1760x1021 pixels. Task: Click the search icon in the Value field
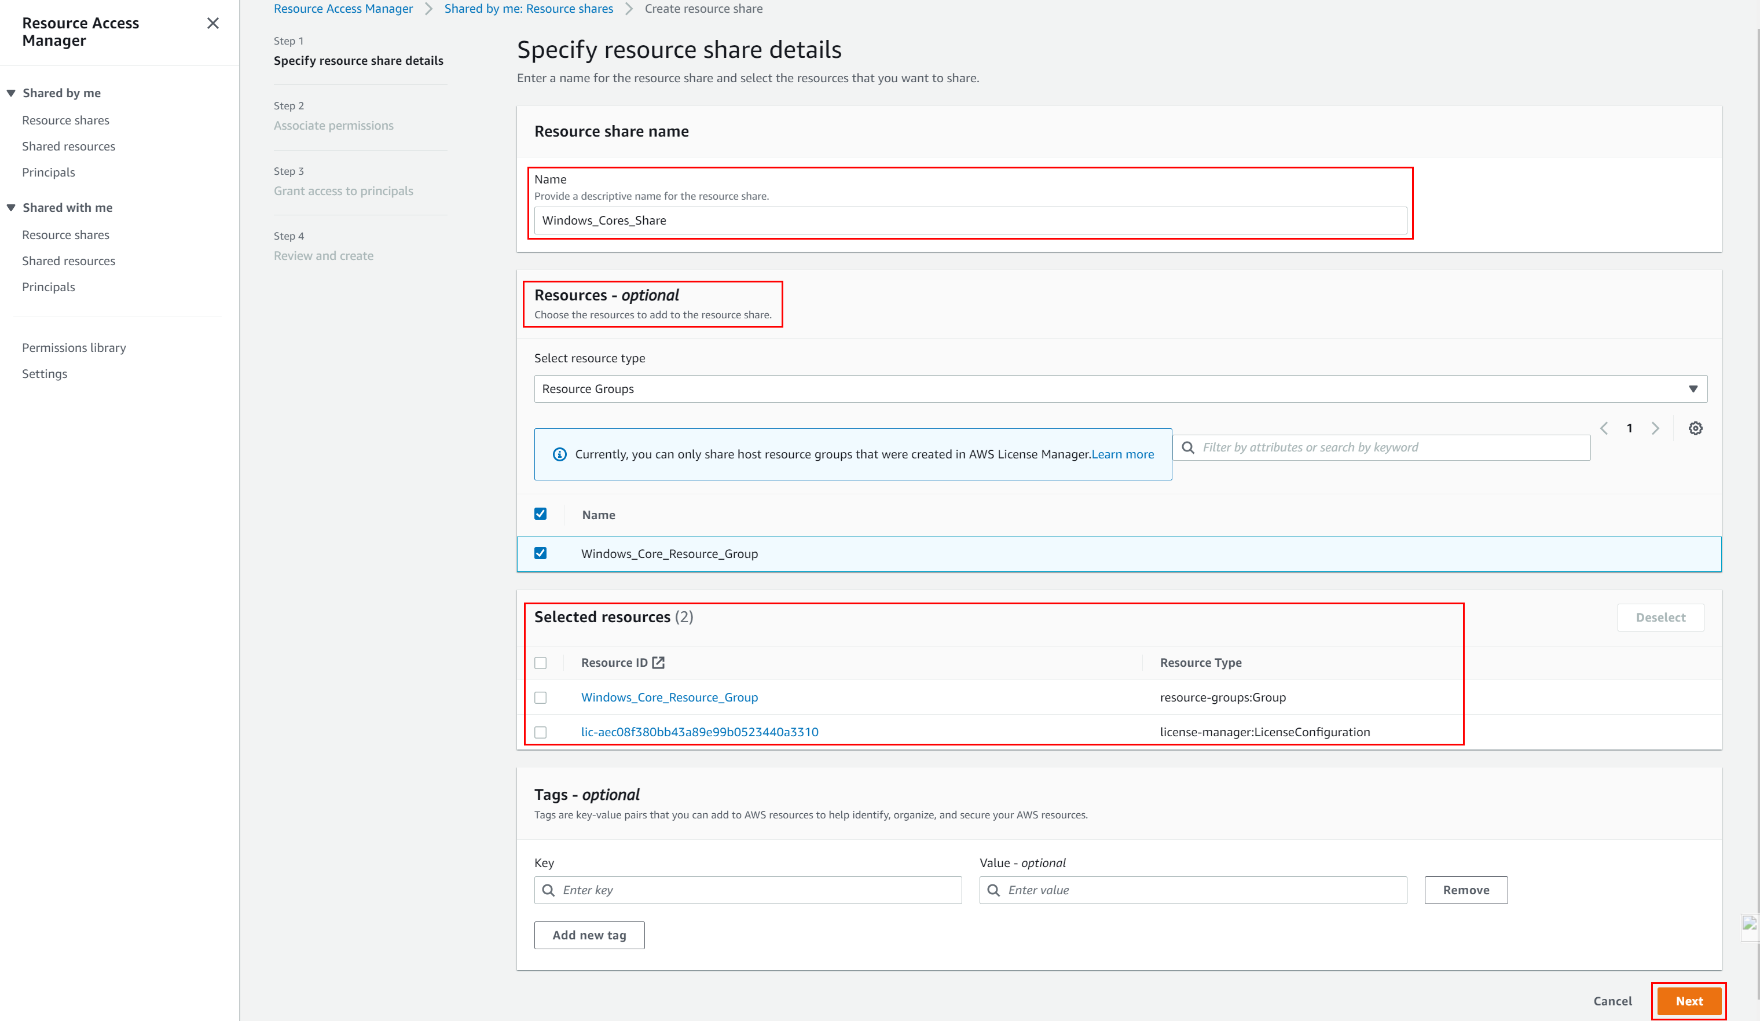point(994,890)
